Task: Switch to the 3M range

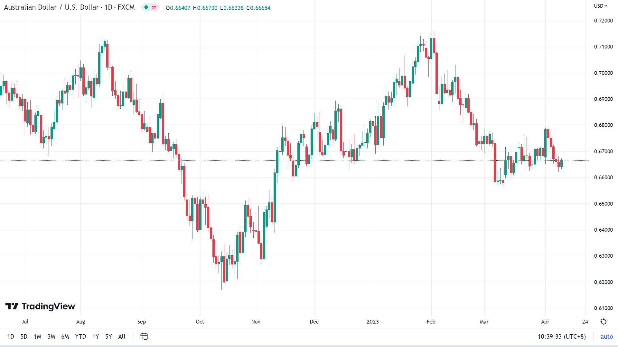Action: [x=51, y=336]
